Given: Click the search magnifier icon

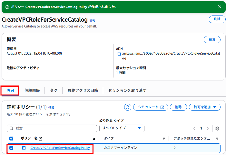Looking at the screenshot, I should click(x=11, y=128).
